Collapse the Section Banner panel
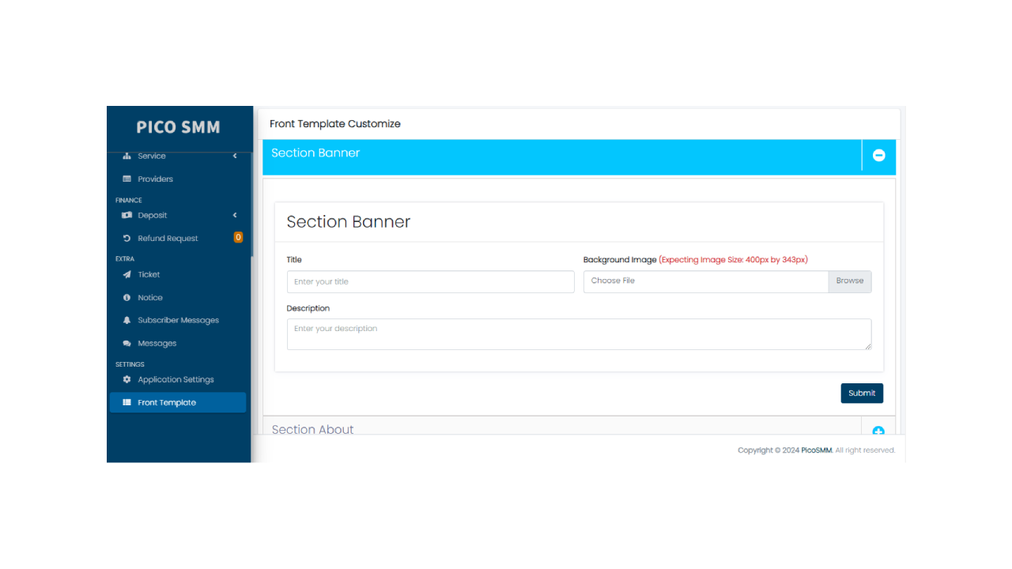This screenshot has width=1012, height=569. 878,156
